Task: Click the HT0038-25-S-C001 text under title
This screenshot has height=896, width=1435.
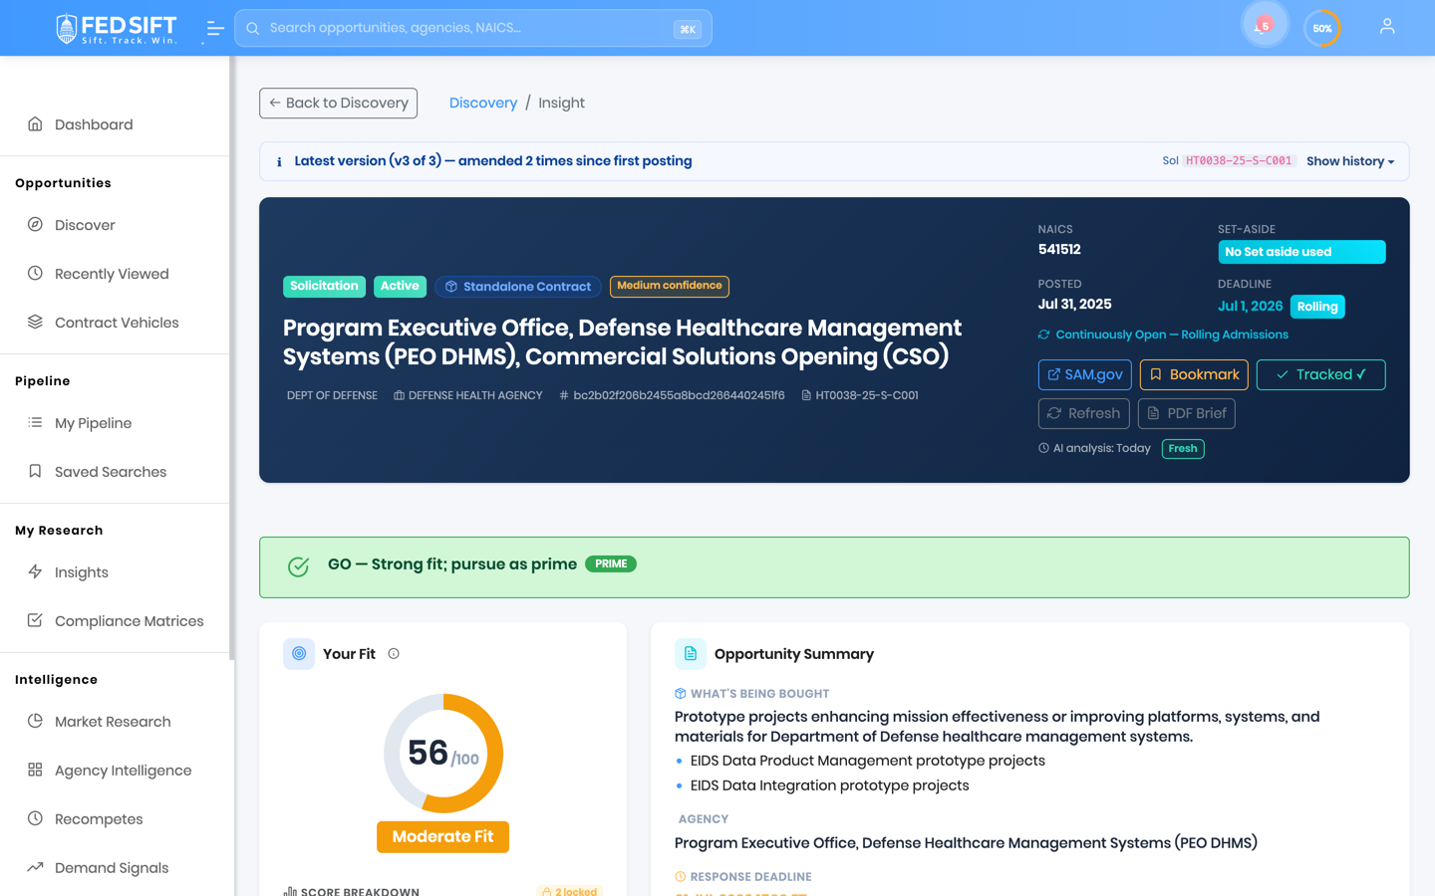Action: [x=867, y=395]
